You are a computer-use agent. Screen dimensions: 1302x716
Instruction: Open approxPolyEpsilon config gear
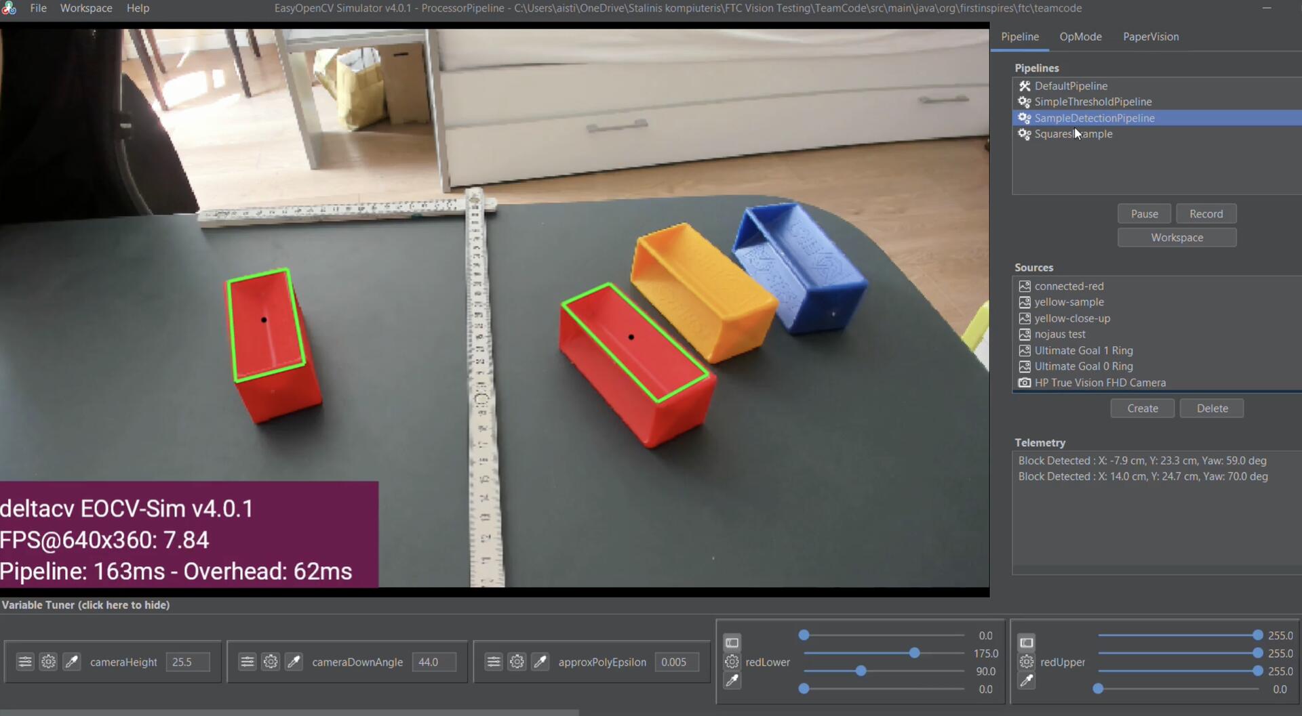click(x=517, y=662)
